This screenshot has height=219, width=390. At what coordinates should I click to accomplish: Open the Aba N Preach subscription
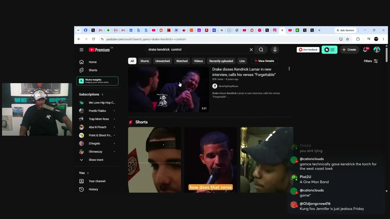click(x=97, y=127)
